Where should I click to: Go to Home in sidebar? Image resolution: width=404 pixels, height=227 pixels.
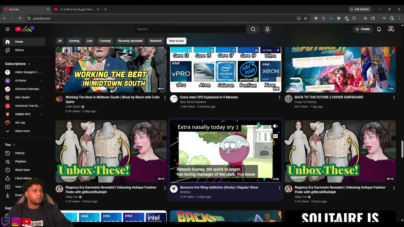[24, 42]
